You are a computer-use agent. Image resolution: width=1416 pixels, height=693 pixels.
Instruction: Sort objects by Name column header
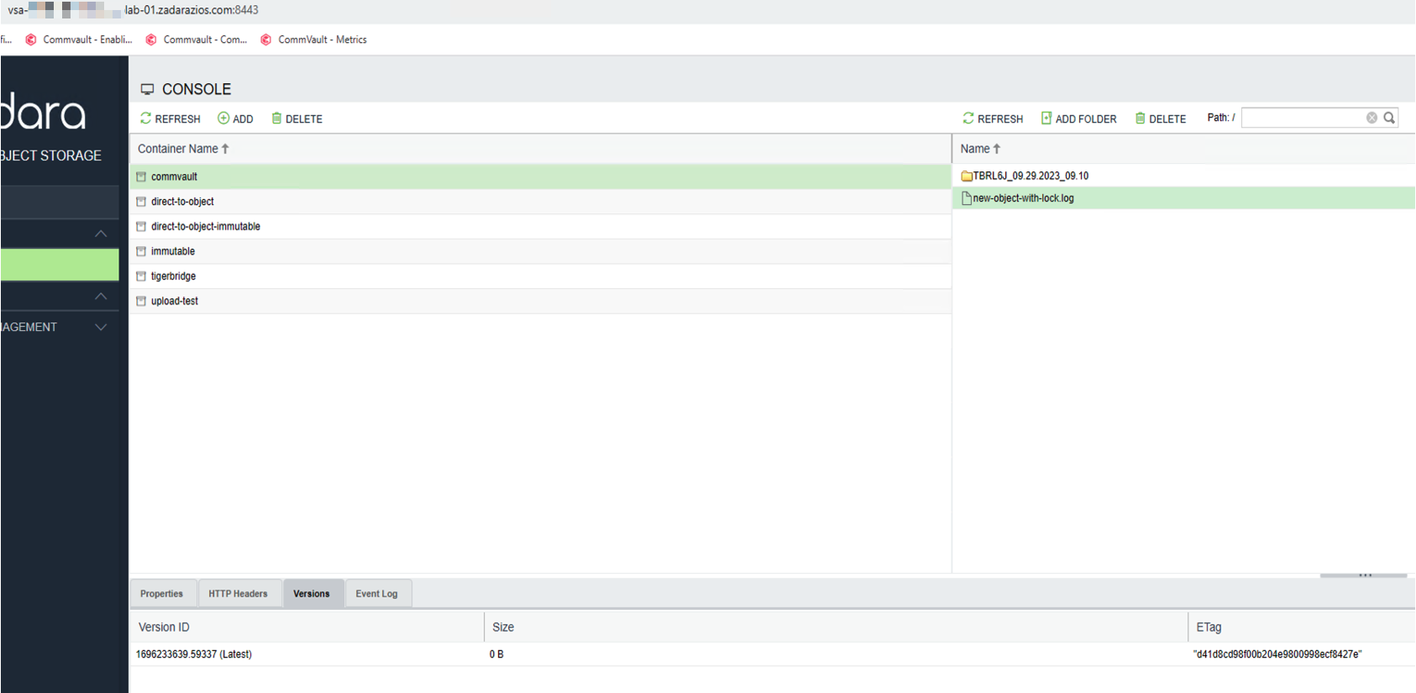(x=975, y=149)
